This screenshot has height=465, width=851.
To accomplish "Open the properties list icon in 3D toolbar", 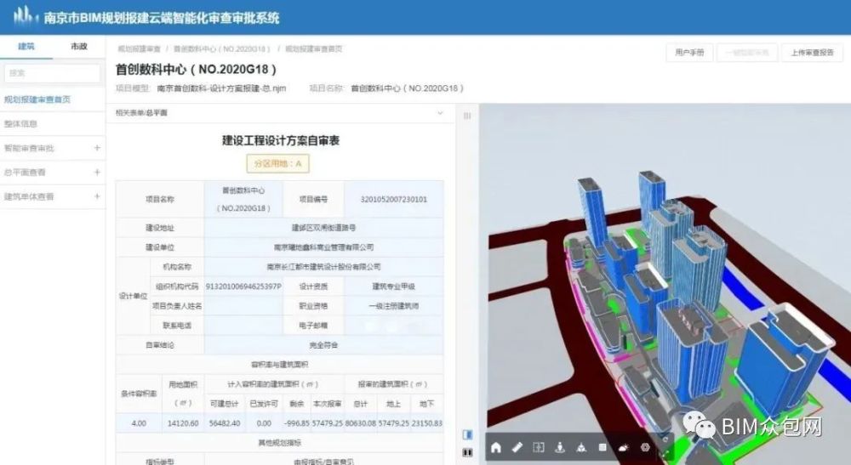I will [603, 447].
